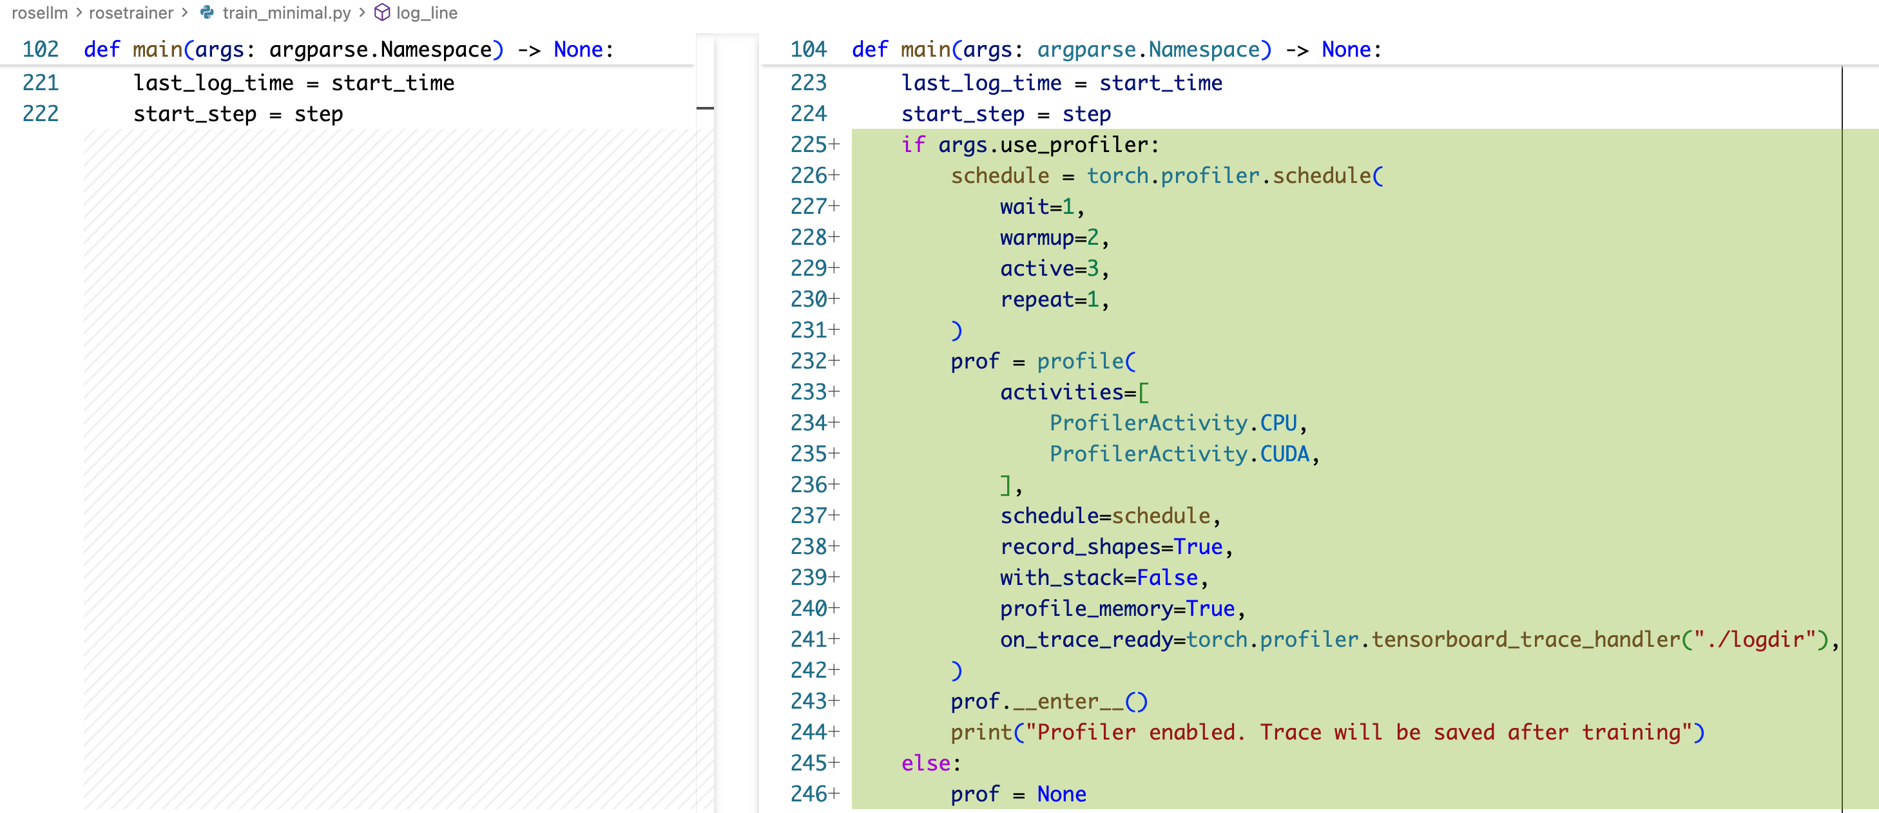
Task: Click the Python file icon in breadcrumbs
Action: coord(207,12)
